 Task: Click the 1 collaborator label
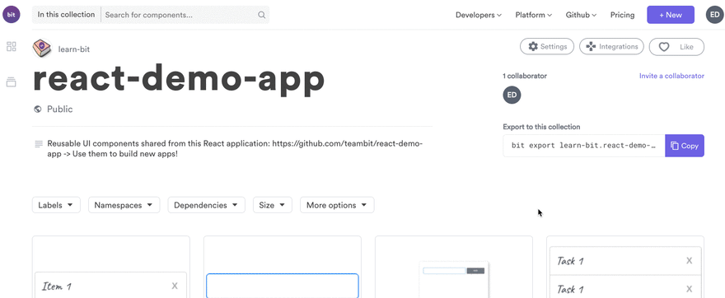(525, 76)
